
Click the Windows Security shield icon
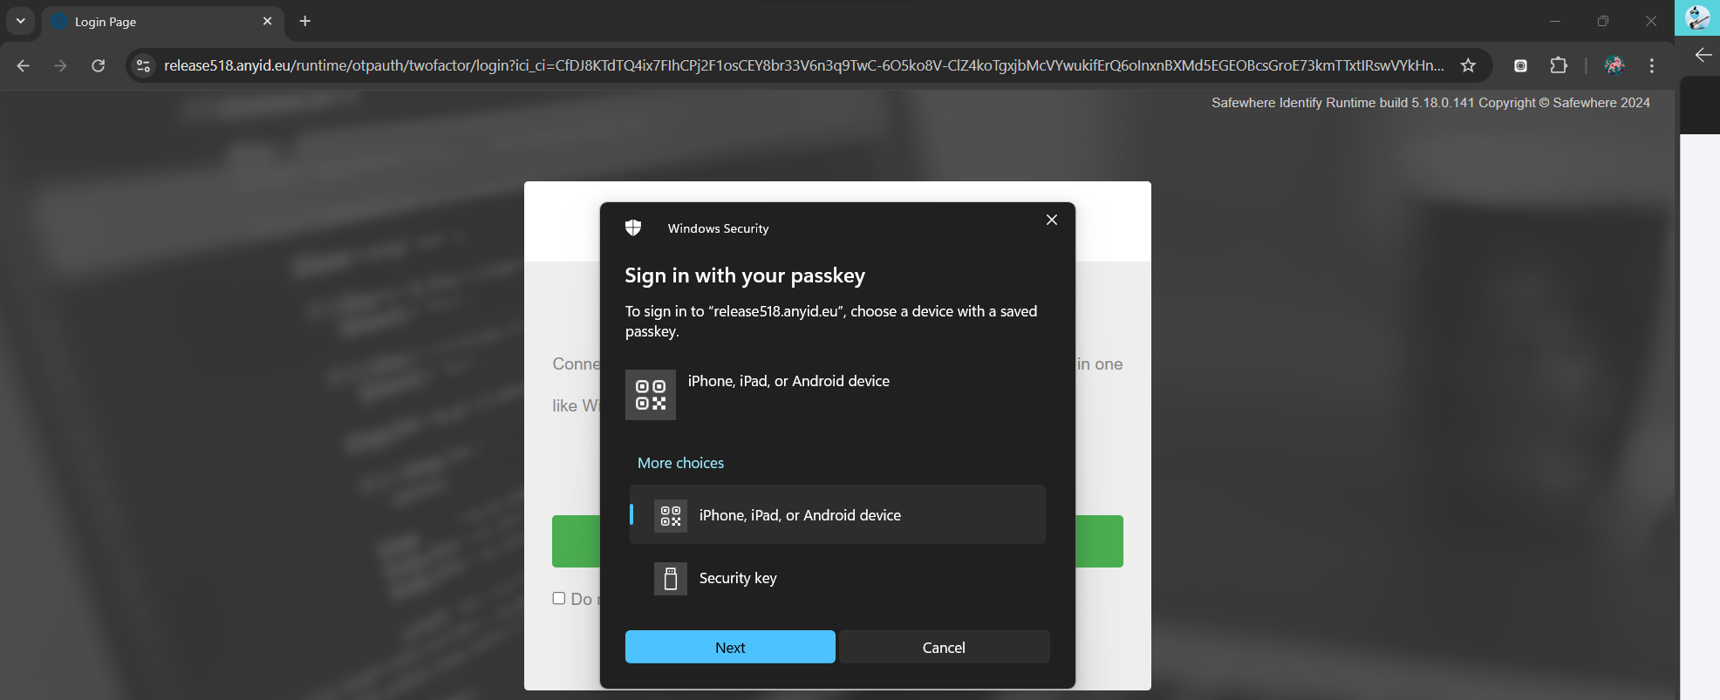633,228
